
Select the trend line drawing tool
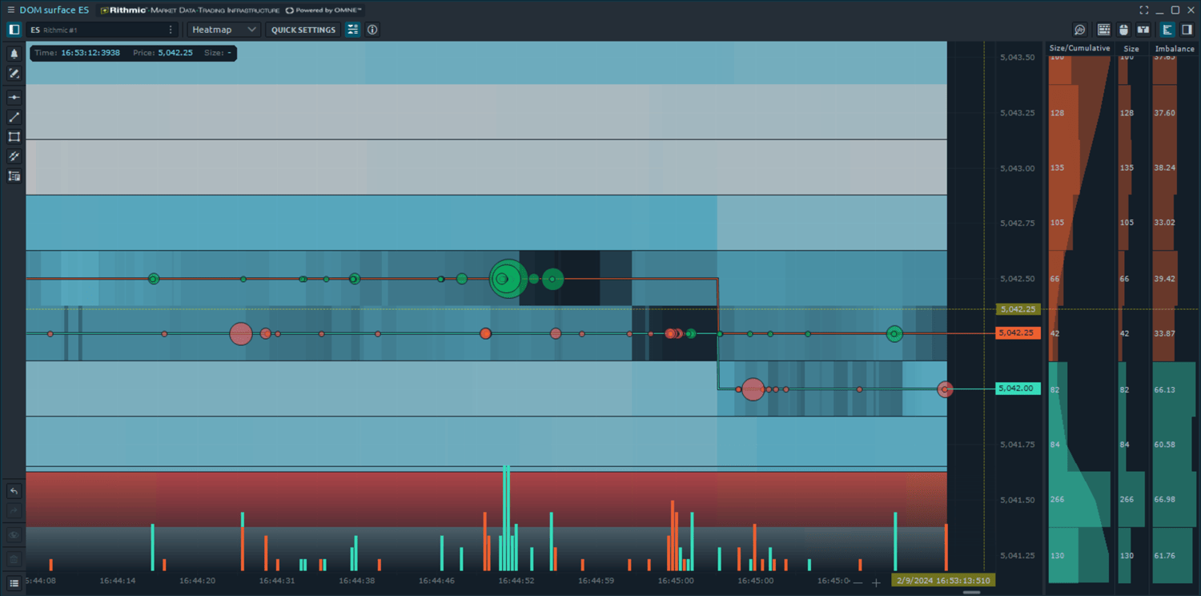pyautogui.click(x=14, y=117)
